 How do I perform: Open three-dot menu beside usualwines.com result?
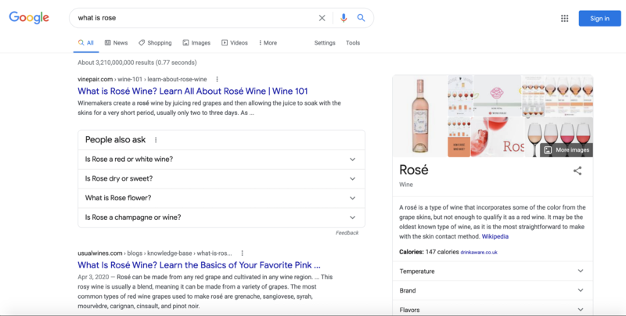coord(242,253)
